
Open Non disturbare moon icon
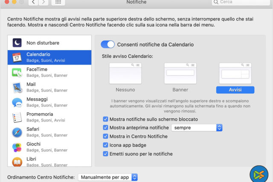(x=17, y=43)
